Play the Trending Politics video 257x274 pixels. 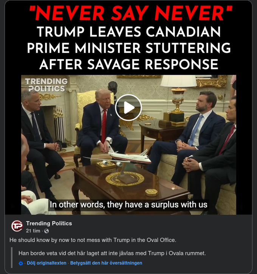[128, 108]
